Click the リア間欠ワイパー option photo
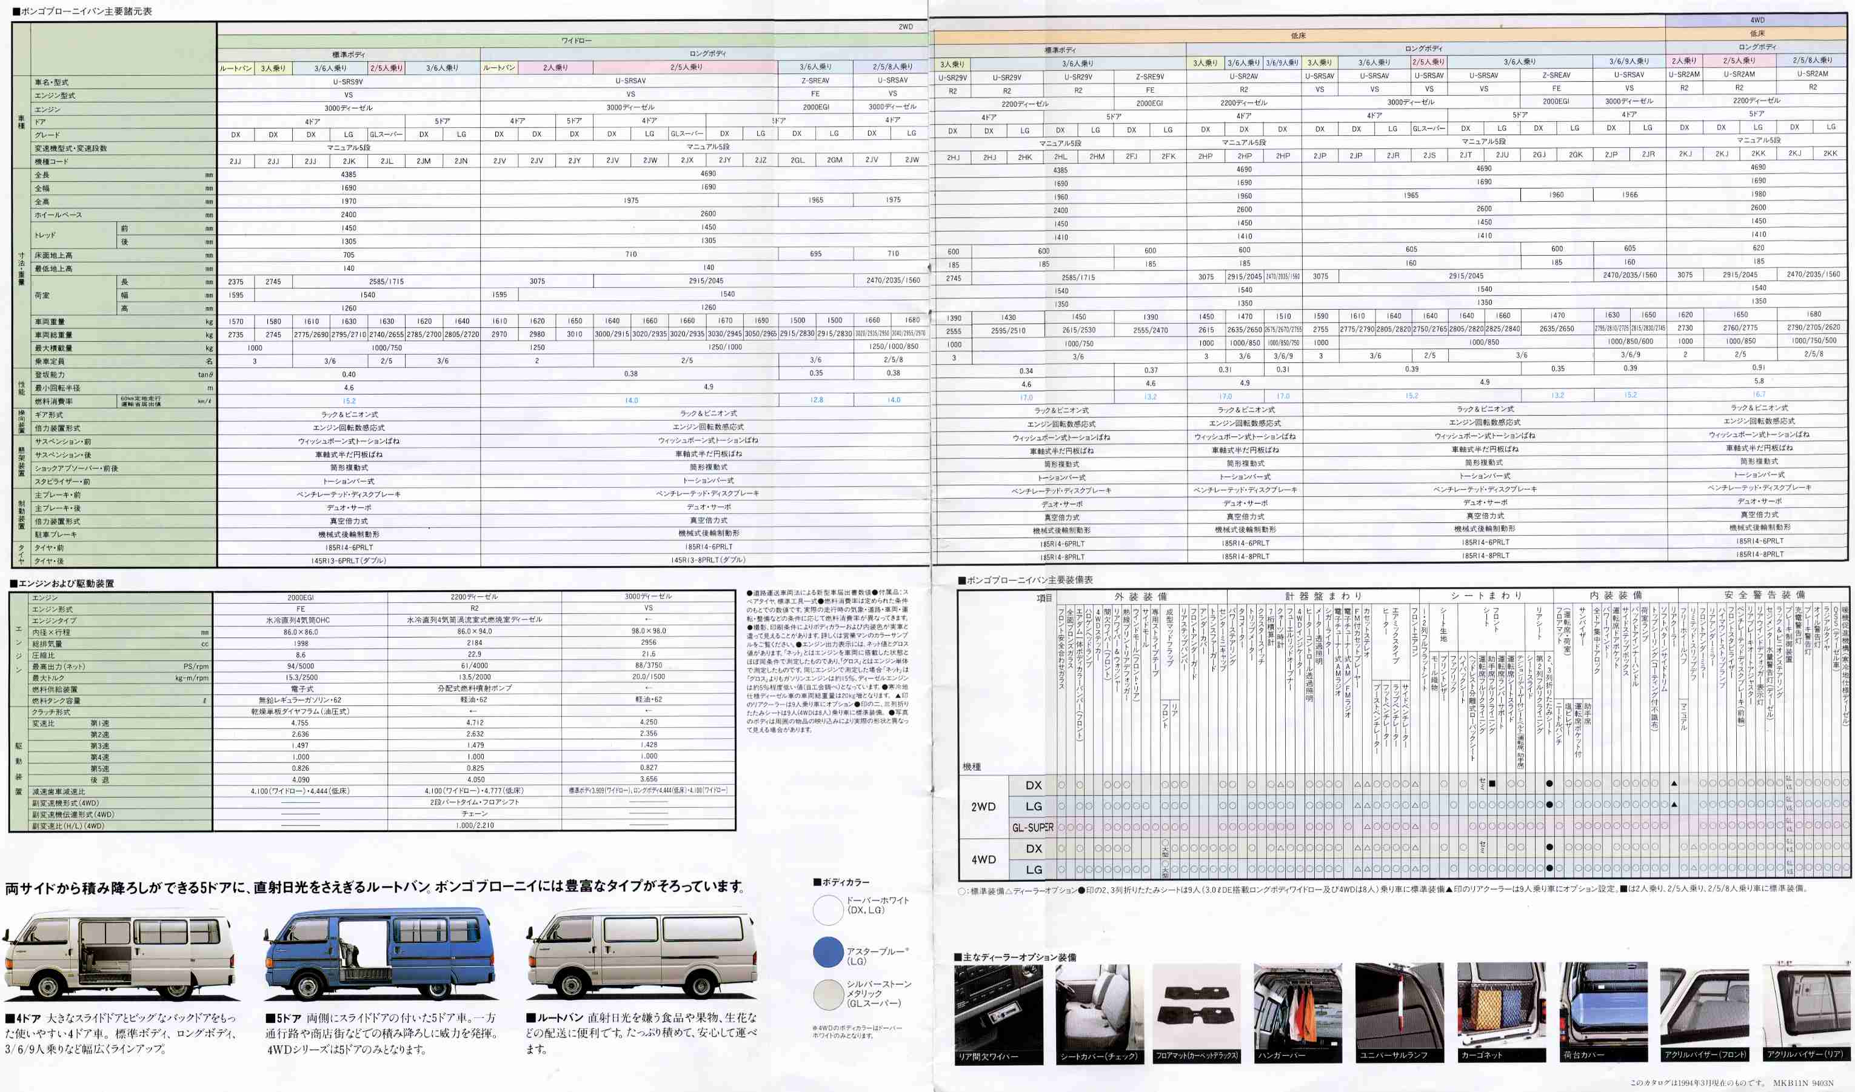Image resolution: width=1855 pixels, height=1092 pixels. [999, 1014]
